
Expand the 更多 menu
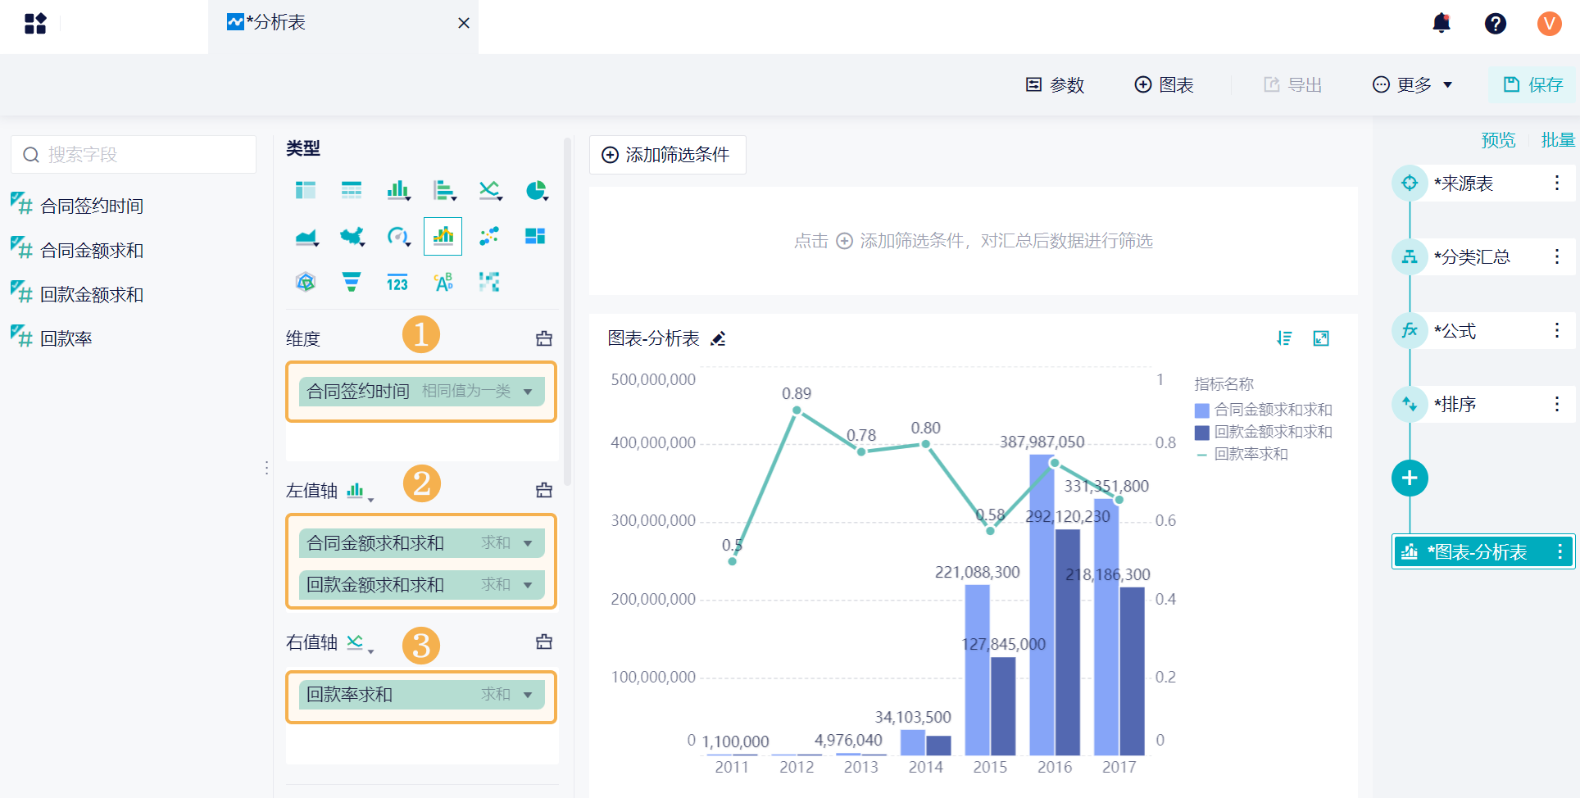pos(1412,84)
